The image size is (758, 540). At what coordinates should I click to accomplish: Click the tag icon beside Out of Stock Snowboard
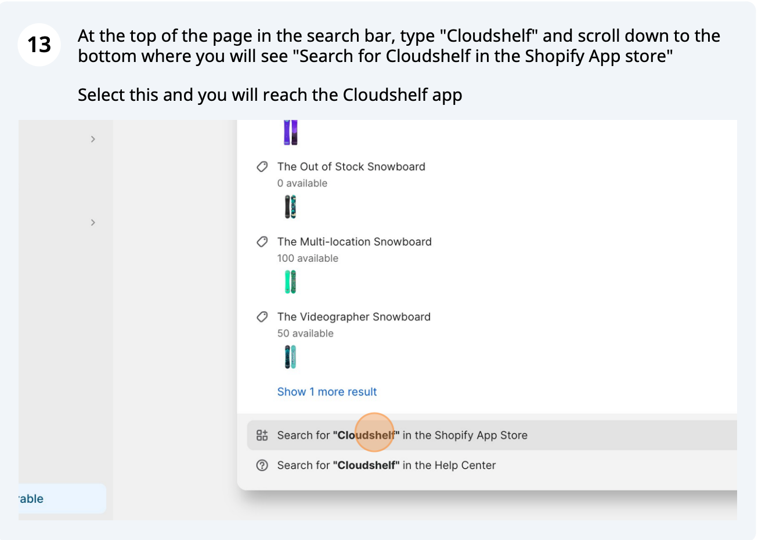(262, 167)
